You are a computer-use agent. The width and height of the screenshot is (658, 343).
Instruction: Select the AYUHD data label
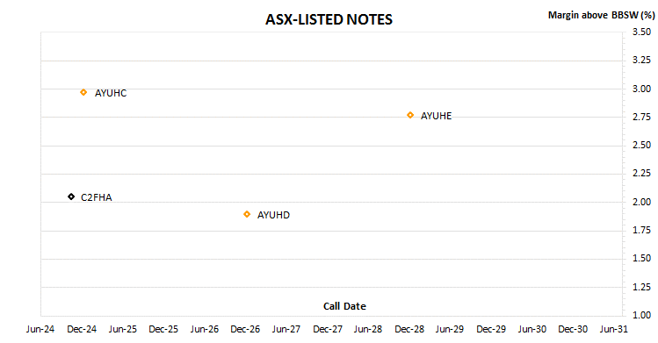[273, 215]
